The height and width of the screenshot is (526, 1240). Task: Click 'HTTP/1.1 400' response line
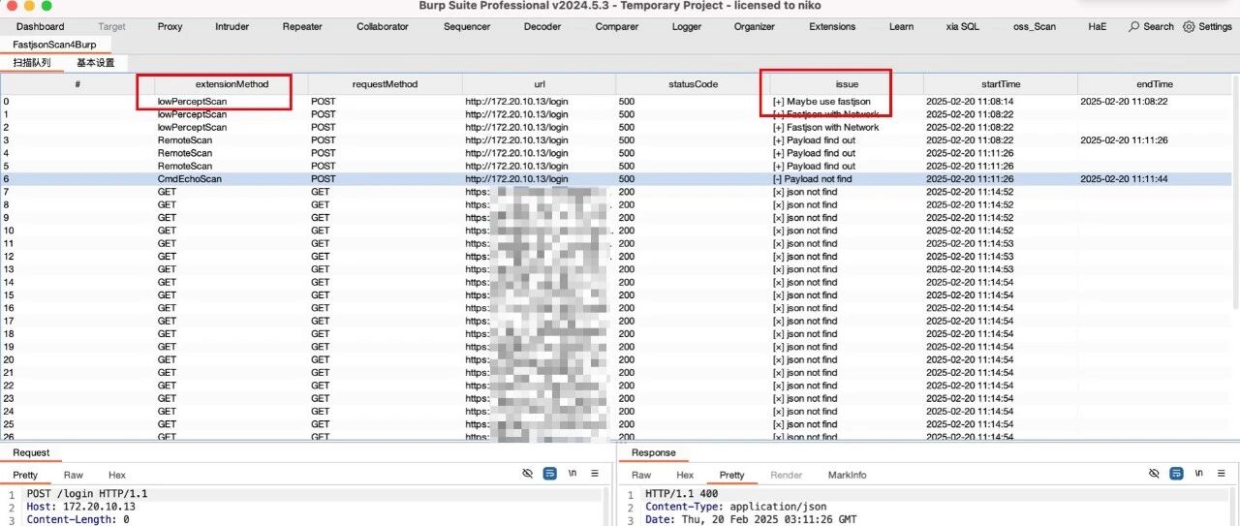[684, 494]
